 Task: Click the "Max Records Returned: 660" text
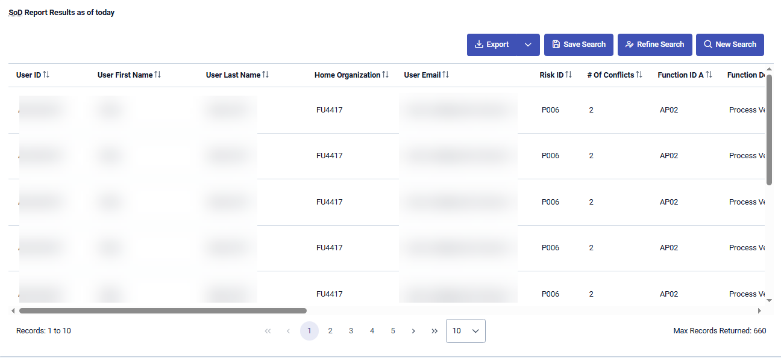[720, 331]
